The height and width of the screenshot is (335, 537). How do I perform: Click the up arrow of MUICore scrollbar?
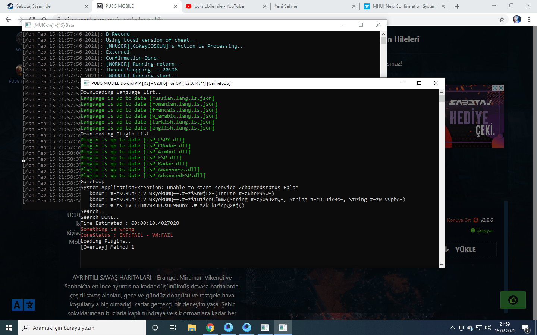pos(383,34)
